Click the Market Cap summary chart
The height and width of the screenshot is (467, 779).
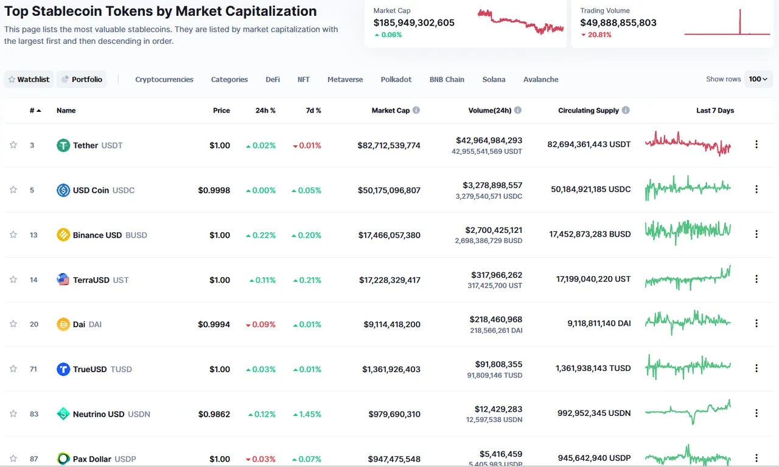[x=521, y=21]
